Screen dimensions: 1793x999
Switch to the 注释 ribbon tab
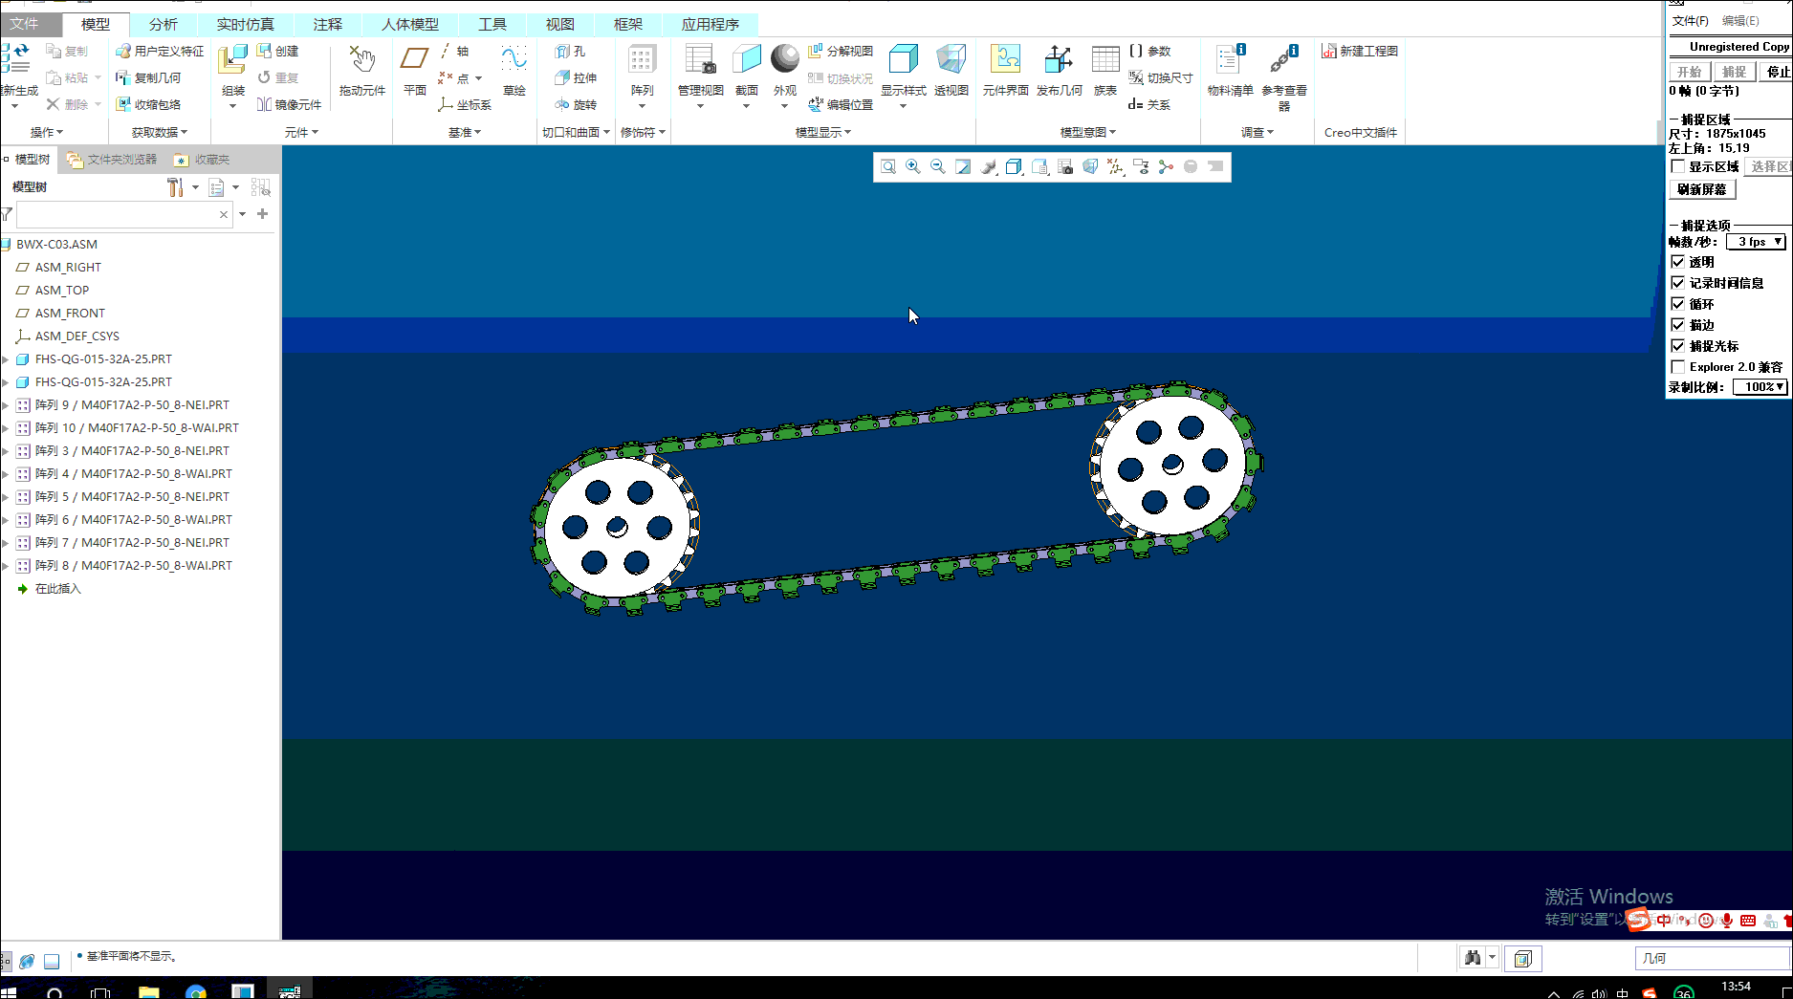[328, 24]
